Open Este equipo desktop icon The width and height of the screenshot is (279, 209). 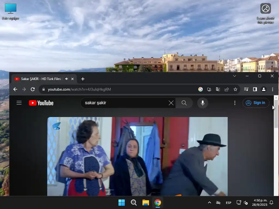[x=11, y=11]
